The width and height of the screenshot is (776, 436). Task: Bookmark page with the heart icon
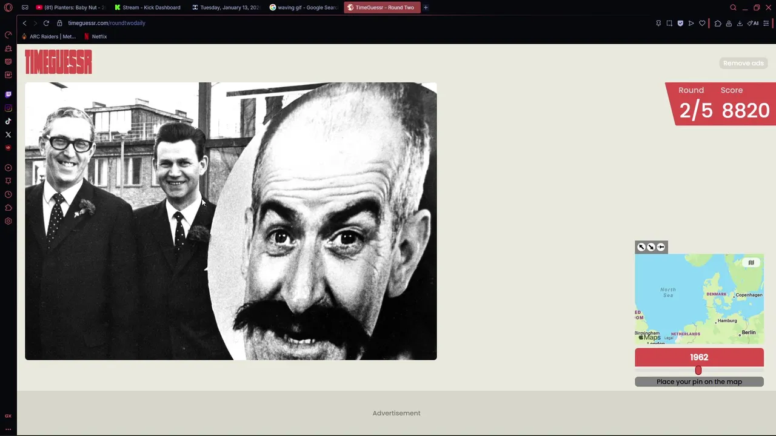pyautogui.click(x=702, y=23)
